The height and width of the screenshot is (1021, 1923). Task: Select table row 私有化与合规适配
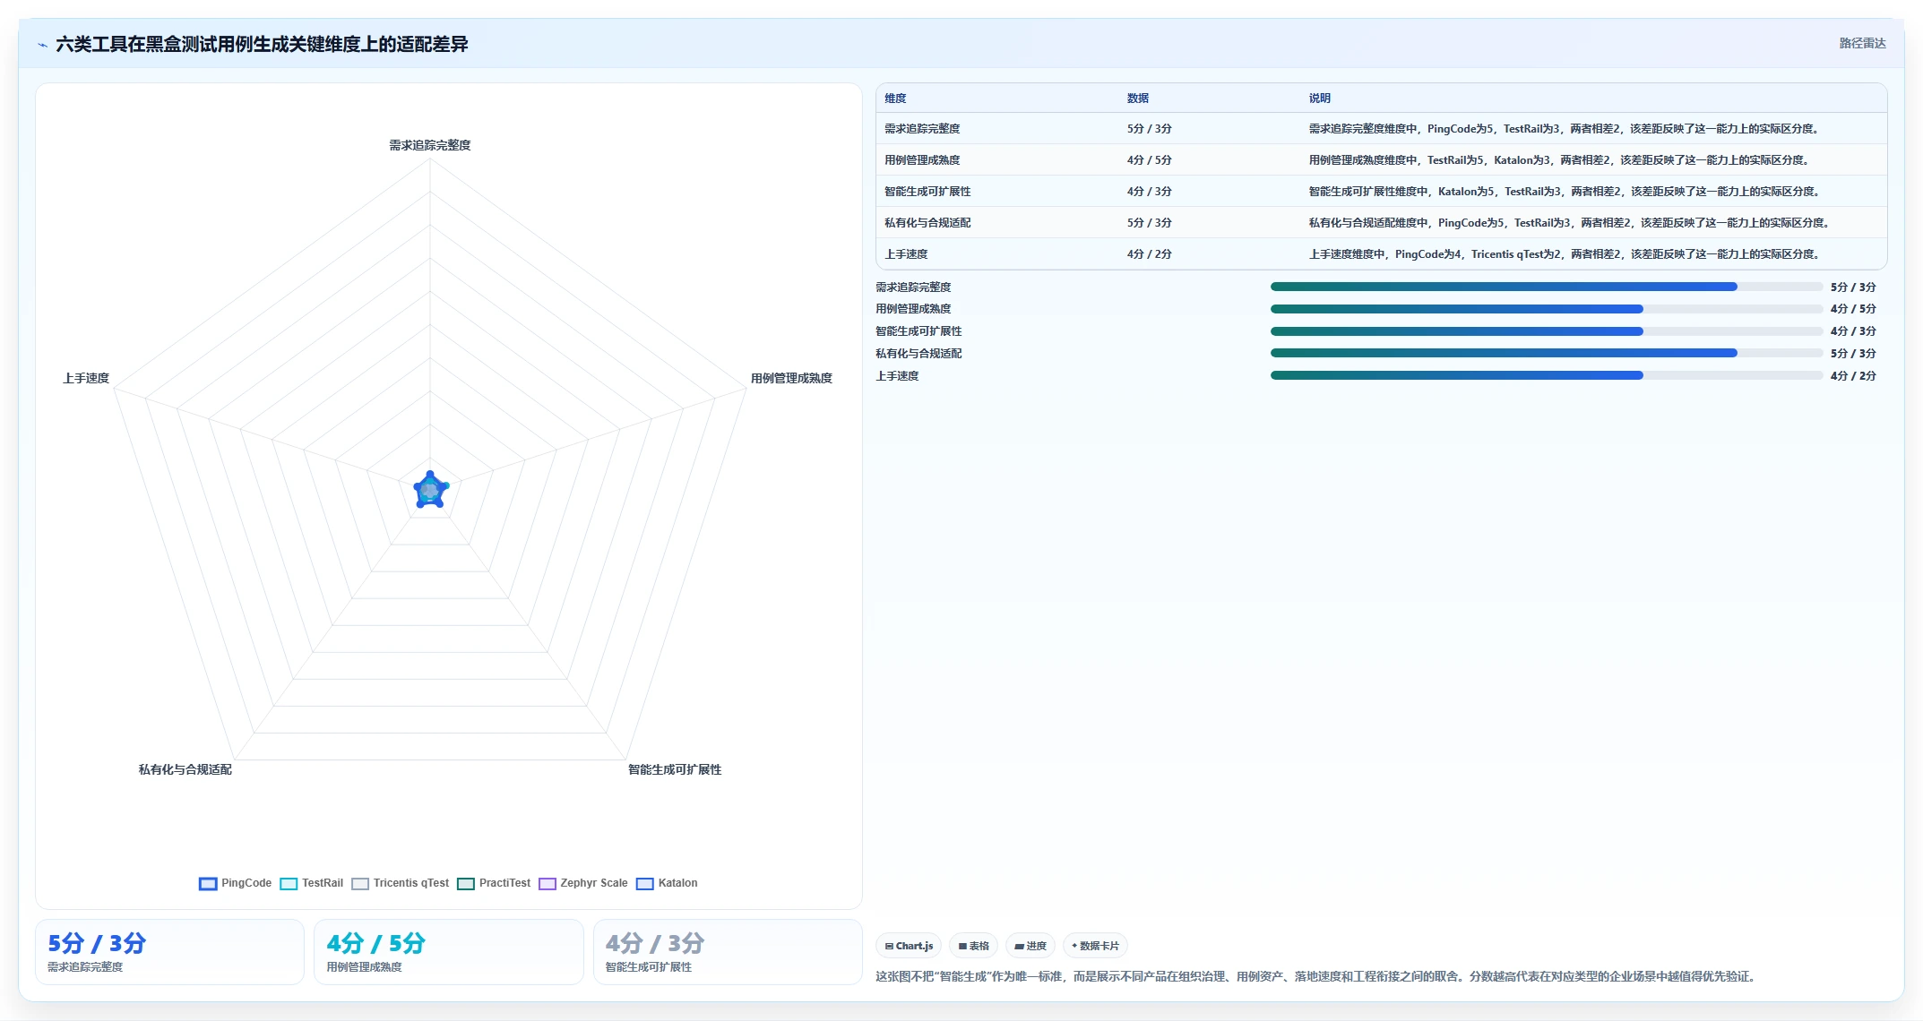point(1381,223)
